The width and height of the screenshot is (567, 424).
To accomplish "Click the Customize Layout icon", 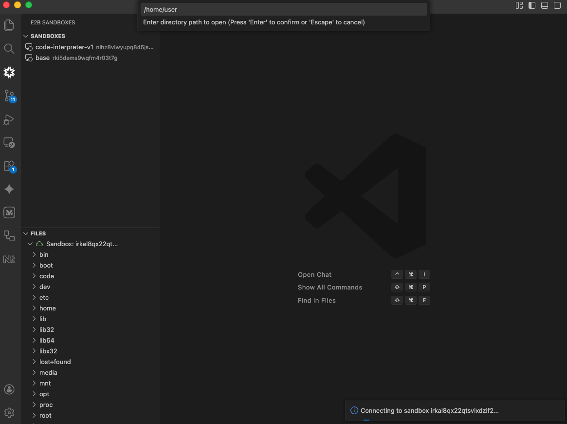I will (519, 5).
